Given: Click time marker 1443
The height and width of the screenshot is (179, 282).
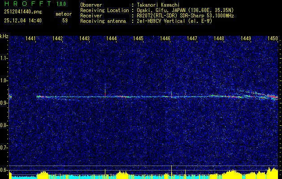Looking at the screenshot, I should click(85, 38).
